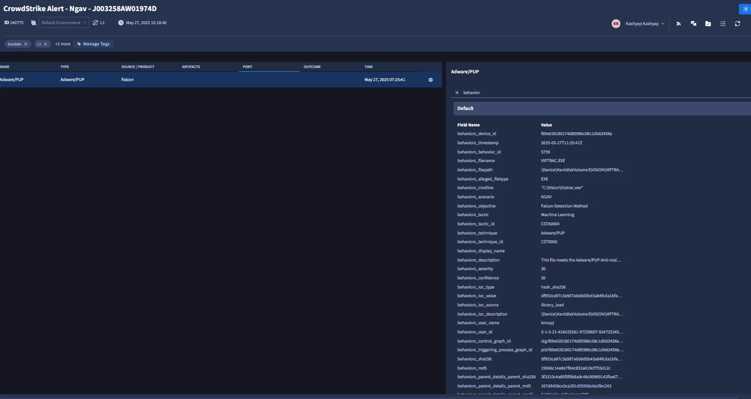Click the clock icon beside creation date
The width and height of the screenshot is (751, 399).
121,23
